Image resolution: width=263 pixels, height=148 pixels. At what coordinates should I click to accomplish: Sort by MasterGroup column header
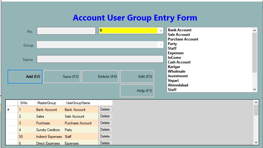point(49,103)
